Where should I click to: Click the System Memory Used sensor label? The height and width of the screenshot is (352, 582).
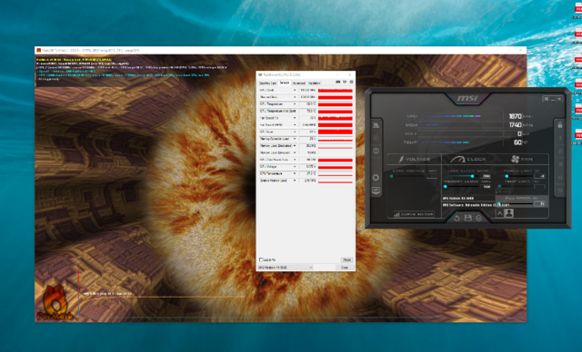(274, 181)
